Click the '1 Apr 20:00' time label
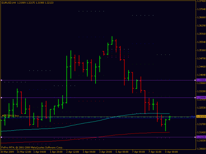This screenshot has height=154, width=206. (x=56, y=152)
